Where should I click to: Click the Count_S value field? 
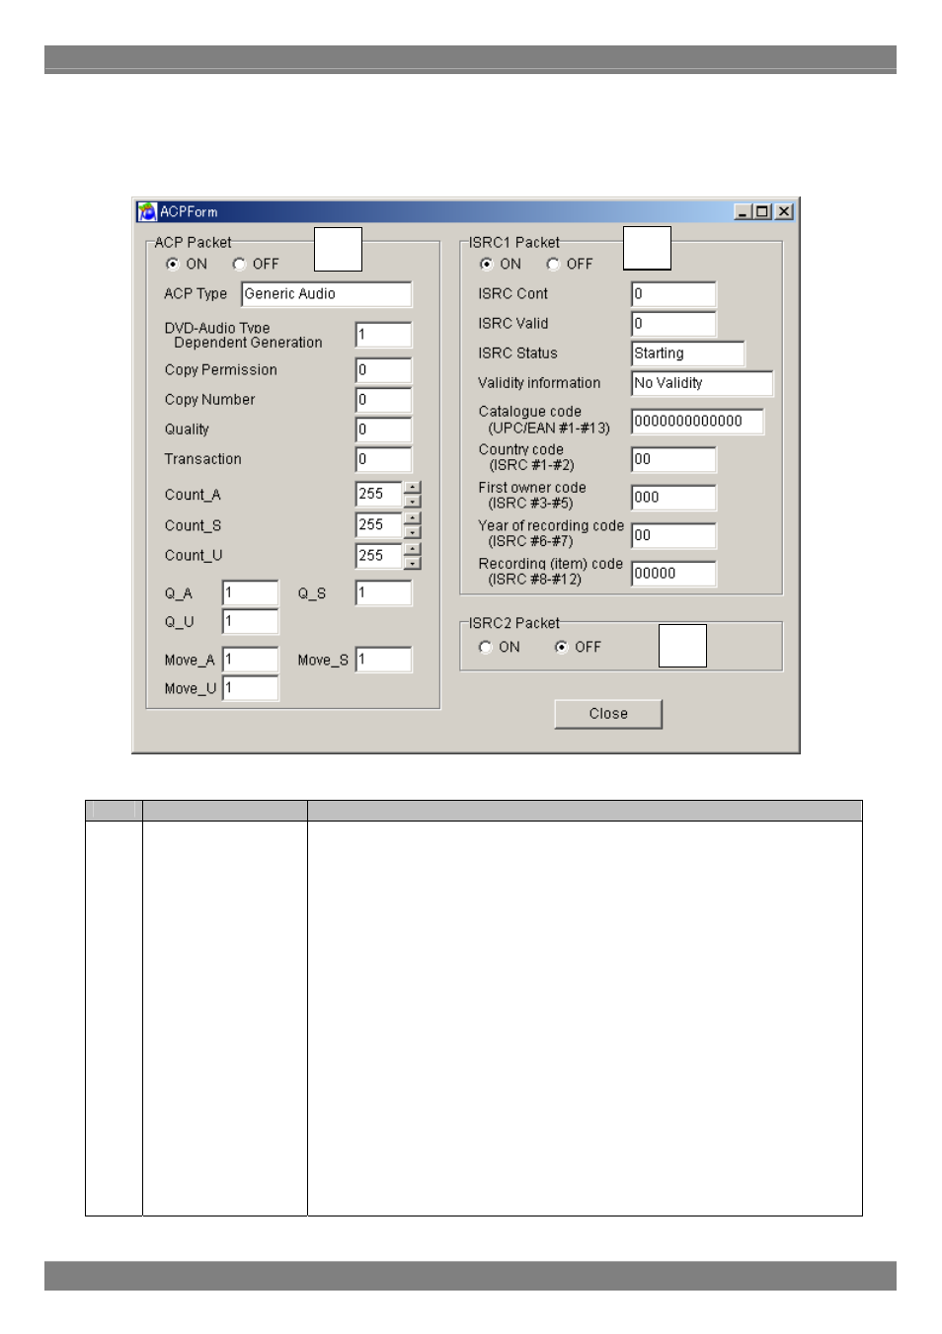(379, 525)
